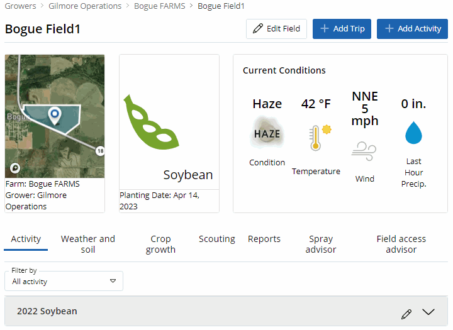Click the pencil icon in 2022 Soybean row

[x=406, y=313]
